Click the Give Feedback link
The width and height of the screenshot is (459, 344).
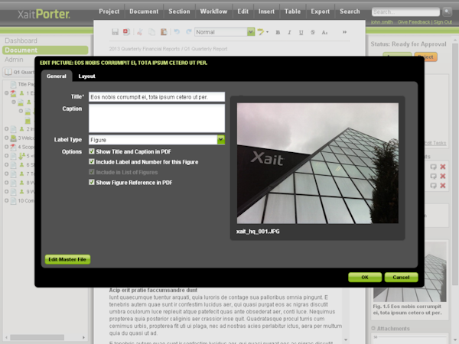point(414,22)
